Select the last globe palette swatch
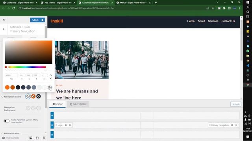 (50, 87)
